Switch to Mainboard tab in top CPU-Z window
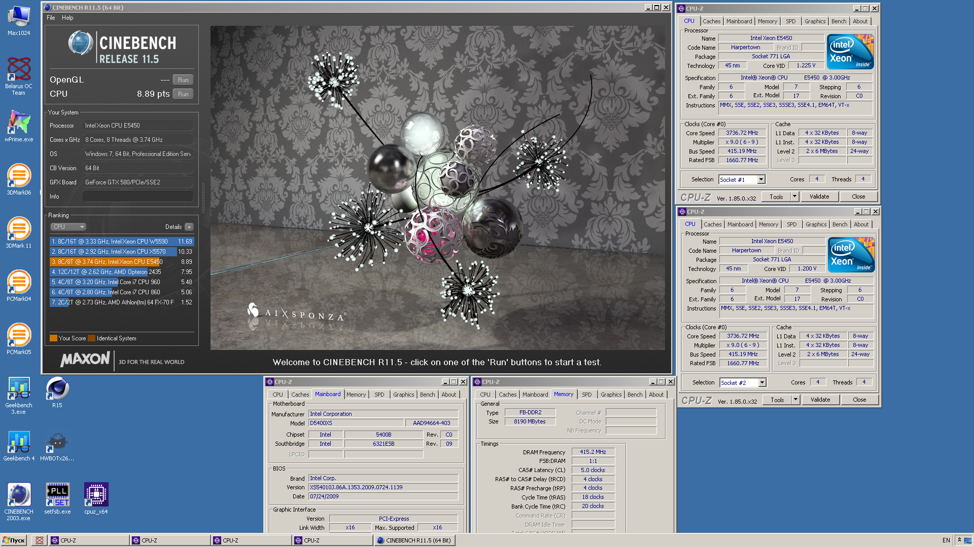Image resolution: width=974 pixels, height=547 pixels. tap(739, 21)
